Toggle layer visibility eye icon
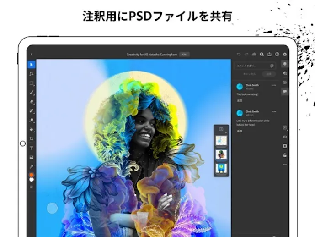 coord(285,137)
